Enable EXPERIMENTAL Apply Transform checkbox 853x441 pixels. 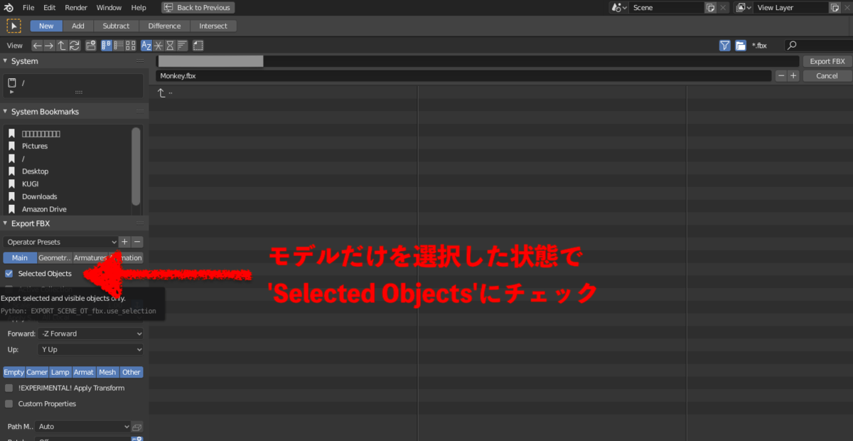click(9, 388)
